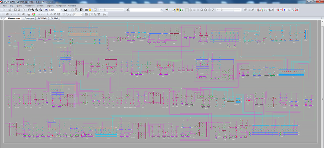This screenshot has width=324, height=148.
Task: Open the Вид menu
Action: coord(12,6)
